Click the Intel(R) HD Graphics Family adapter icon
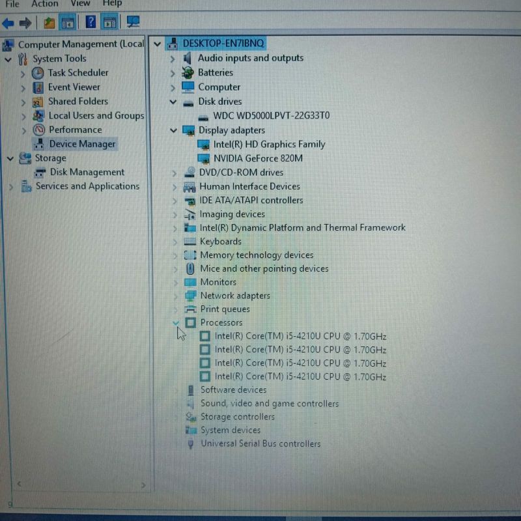This screenshot has width=521, height=521. (204, 145)
